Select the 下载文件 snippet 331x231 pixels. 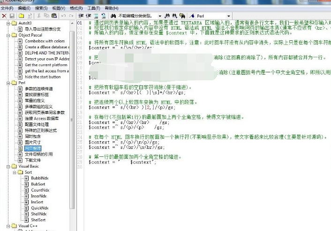tap(33, 160)
